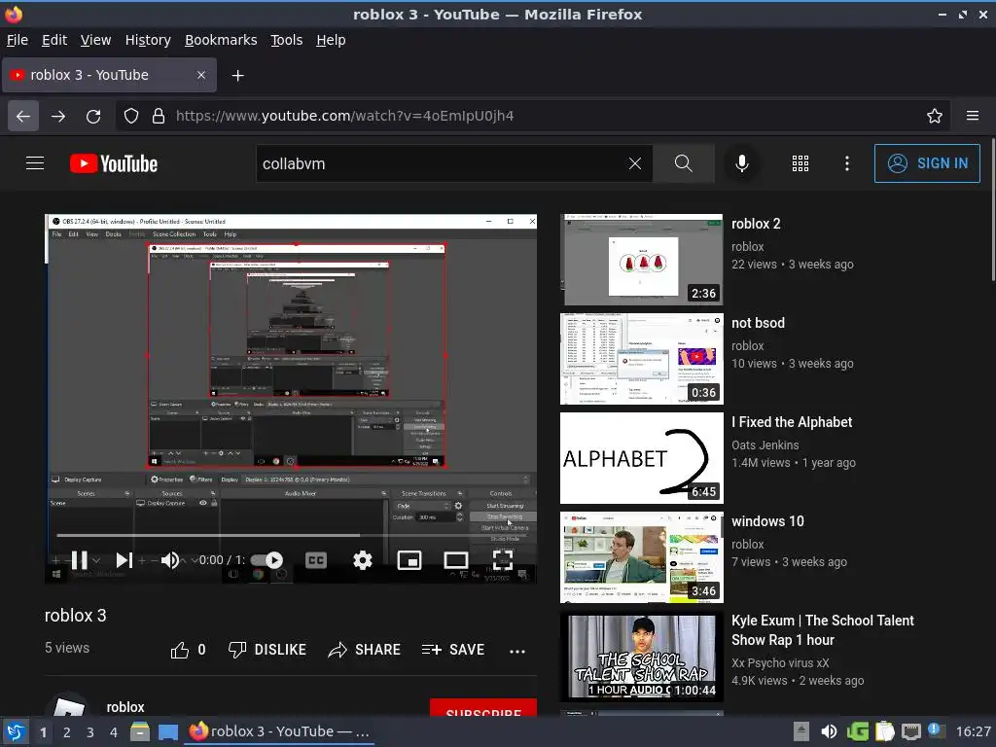This screenshot has width=996, height=747.
Task: Switch to workspace 2
Action: [x=66, y=732]
